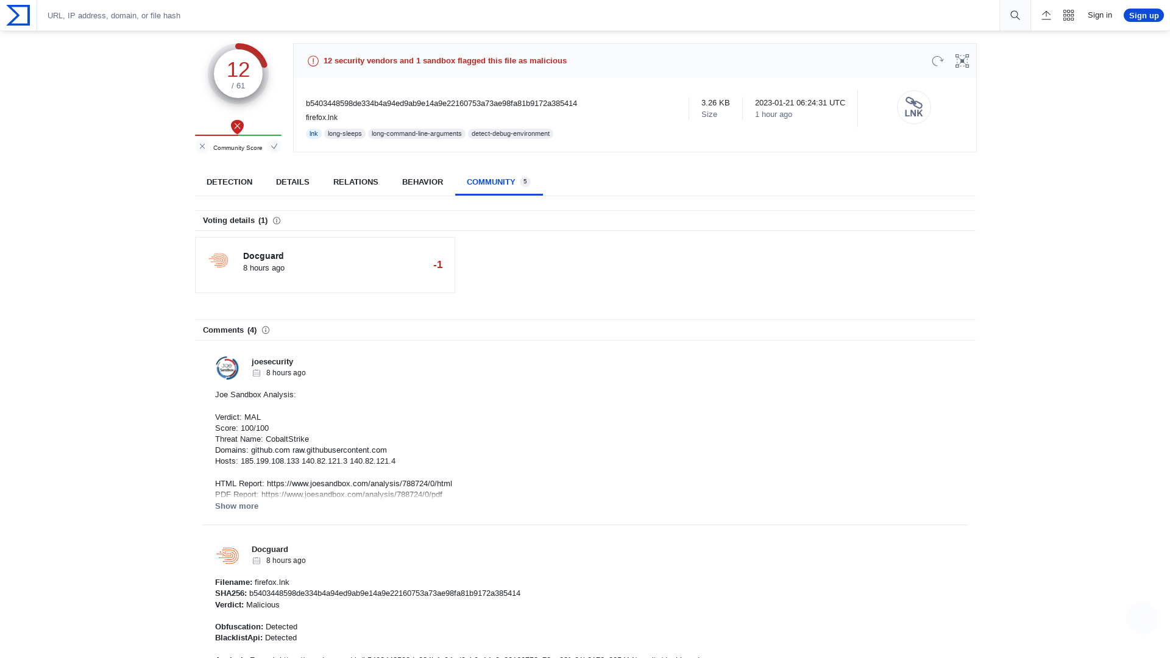1170x658 pixels.
Task: Click the search magnifier icon
Action: tap(1015, 15)
